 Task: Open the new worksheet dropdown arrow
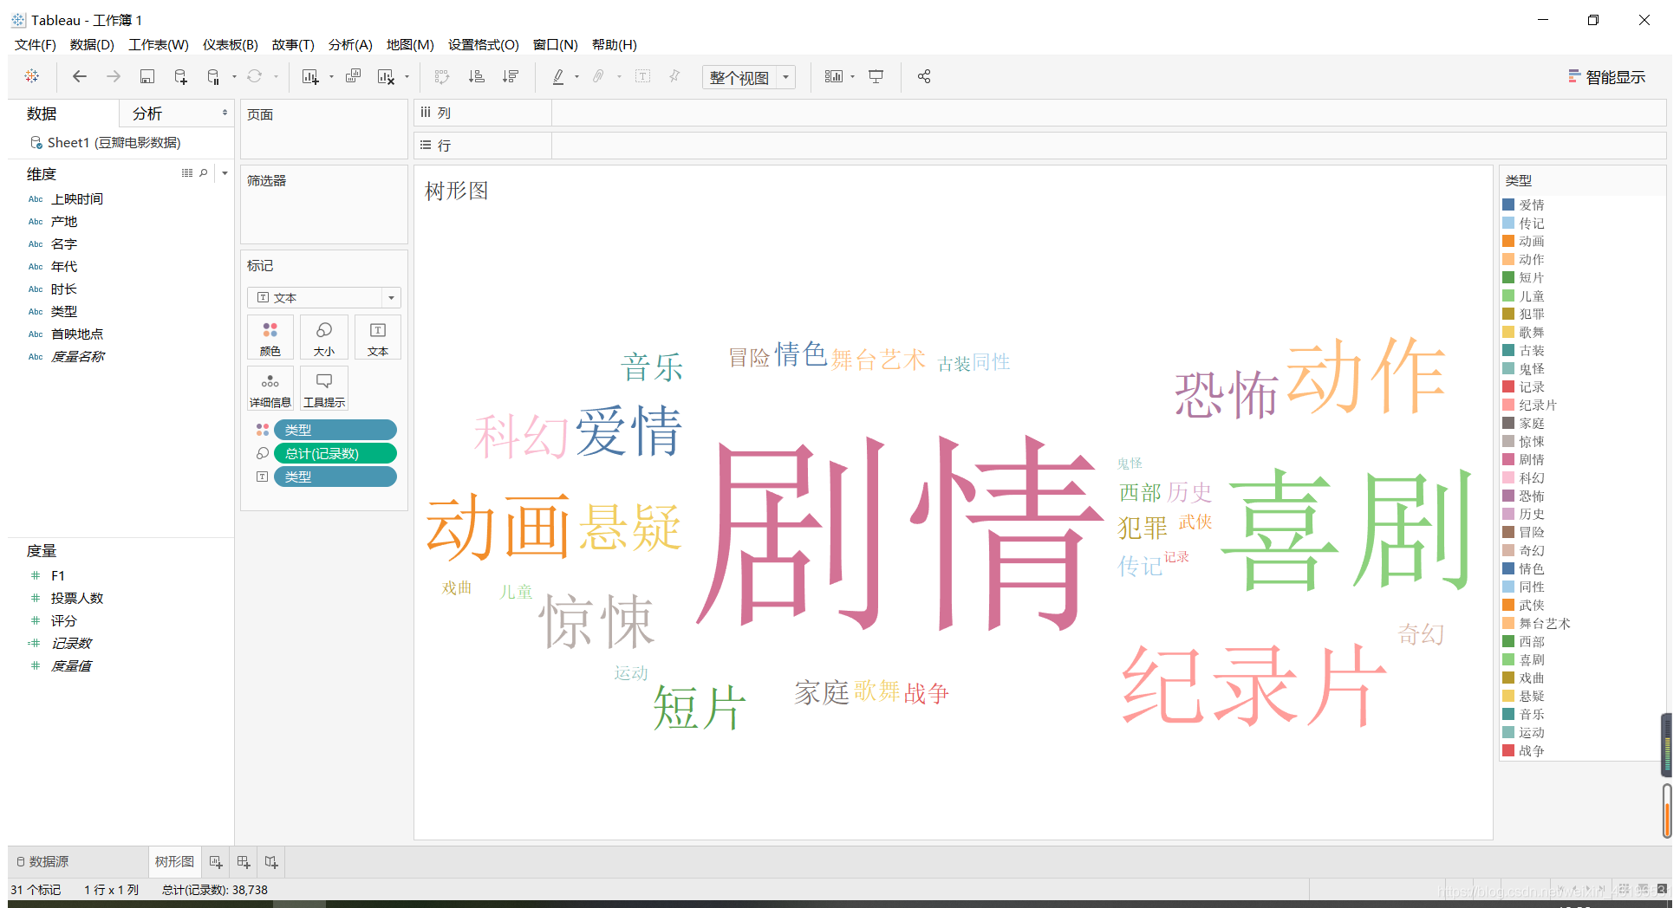pyautogui.click(x=331, y=77)
